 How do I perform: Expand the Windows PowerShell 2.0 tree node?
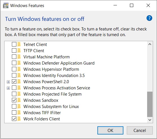click(8, 82)
